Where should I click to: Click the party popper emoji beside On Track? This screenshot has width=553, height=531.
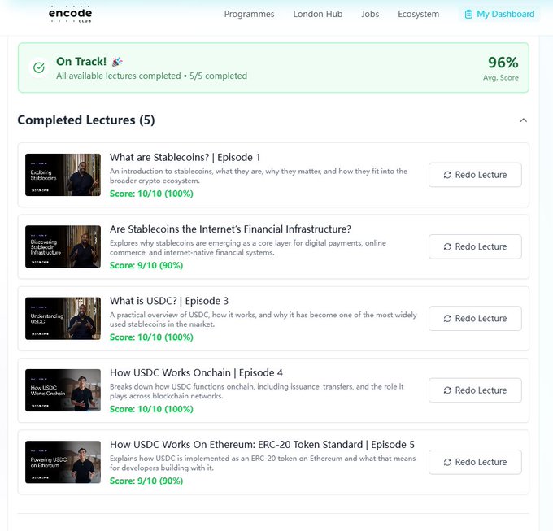117,62
